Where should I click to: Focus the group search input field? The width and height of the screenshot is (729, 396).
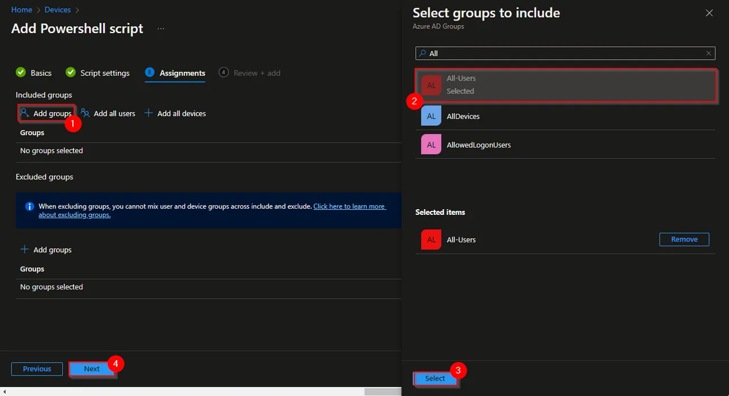coord(565,53)
